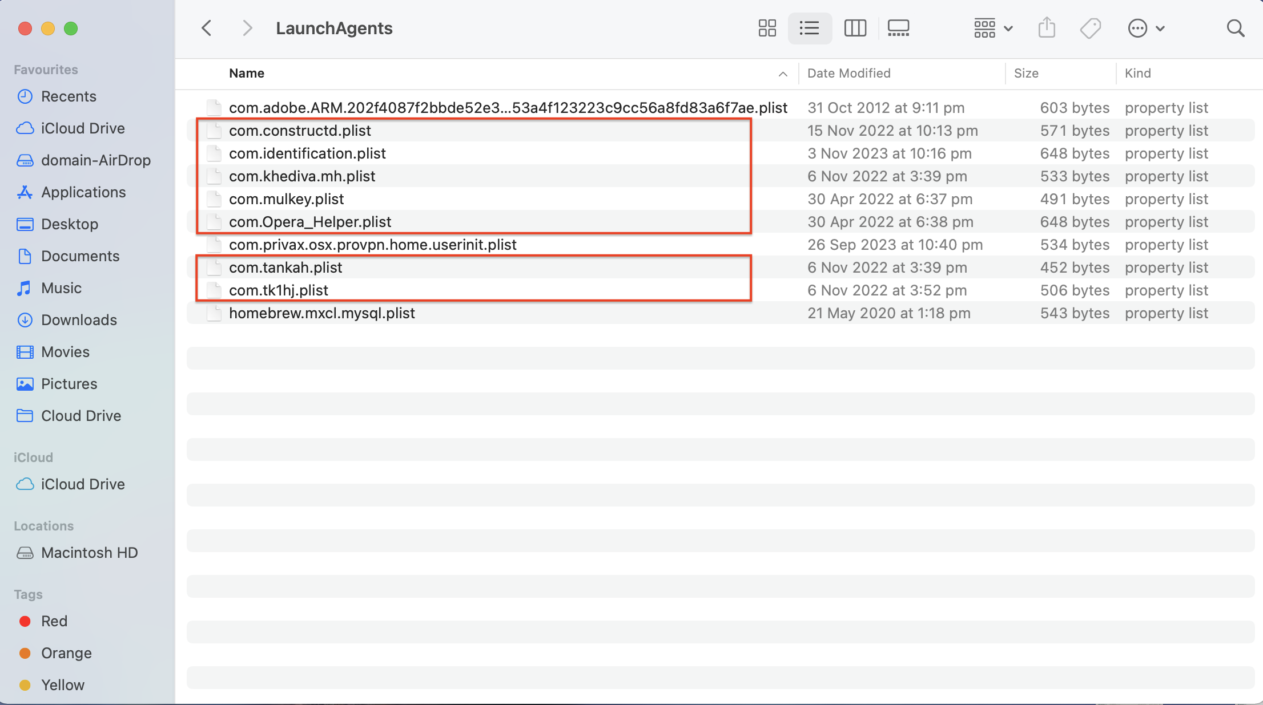Screen dimensions: 1263x705
Task: Switch to column view
Action: [x=855, y=28]
